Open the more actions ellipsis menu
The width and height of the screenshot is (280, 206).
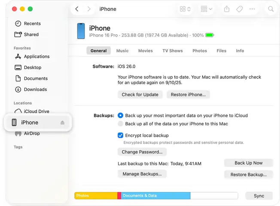click(252, 9)
